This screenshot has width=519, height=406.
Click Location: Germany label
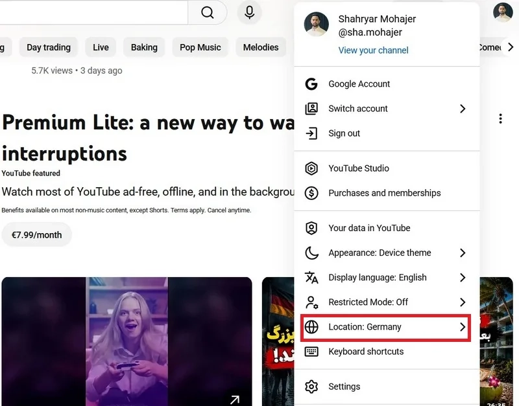coord(365,327)
